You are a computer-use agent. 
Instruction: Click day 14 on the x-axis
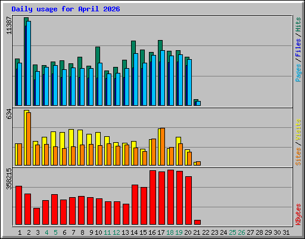[134, 232]
